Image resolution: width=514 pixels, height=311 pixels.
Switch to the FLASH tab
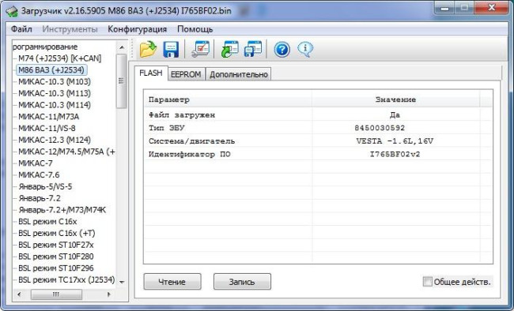[x=151, y=73]
